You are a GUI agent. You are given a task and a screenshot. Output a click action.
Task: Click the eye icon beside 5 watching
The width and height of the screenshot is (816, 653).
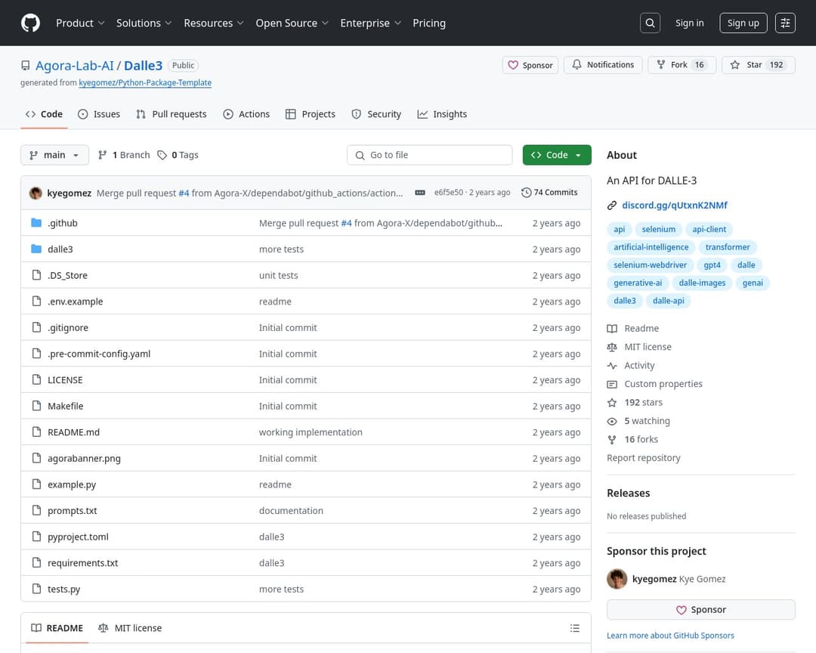click(x=612, y=421)
